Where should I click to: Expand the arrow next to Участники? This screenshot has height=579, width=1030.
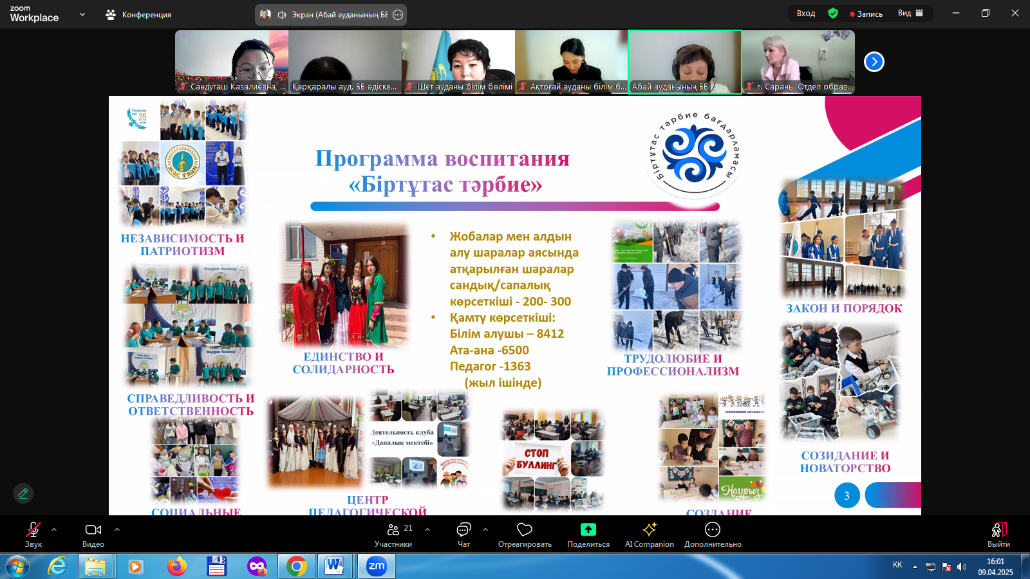tap(427, 529)
